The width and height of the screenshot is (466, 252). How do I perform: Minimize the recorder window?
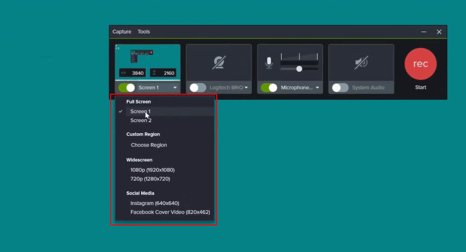424,32
